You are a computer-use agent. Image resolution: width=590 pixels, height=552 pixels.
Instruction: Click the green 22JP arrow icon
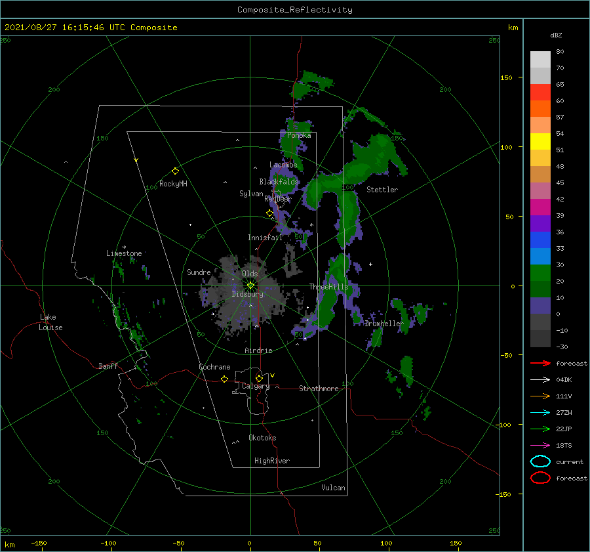(x=540, y=429)
